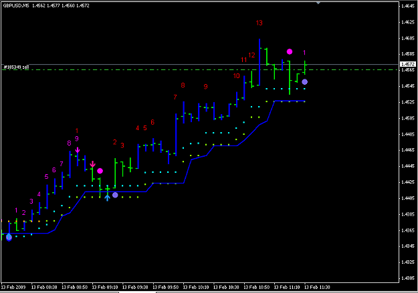Click the blue-purple dot at chart's bottom-left start
This screenshot has width=418, height=293.
point(9,237)
